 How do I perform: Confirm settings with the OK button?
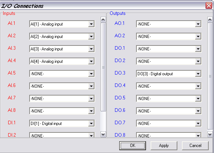pos(132,146)
